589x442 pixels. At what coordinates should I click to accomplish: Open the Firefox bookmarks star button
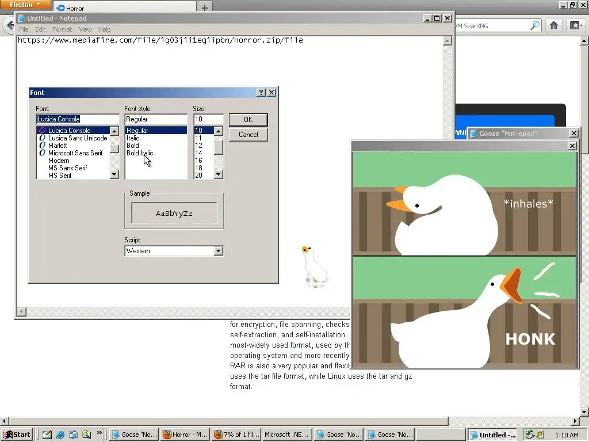576,25
